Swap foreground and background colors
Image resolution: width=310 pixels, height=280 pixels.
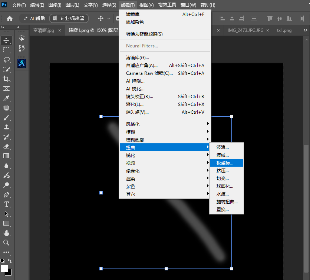point(10,261)
